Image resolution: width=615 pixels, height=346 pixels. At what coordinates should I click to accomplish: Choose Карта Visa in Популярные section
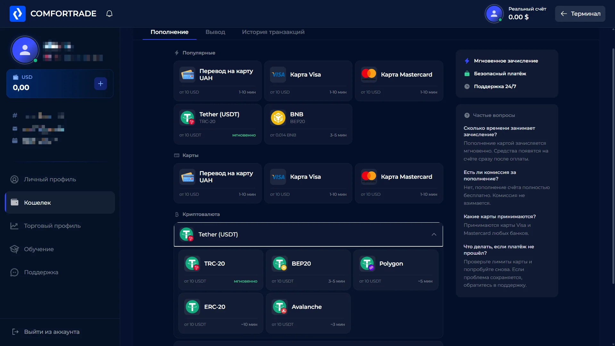pos(308,81)
